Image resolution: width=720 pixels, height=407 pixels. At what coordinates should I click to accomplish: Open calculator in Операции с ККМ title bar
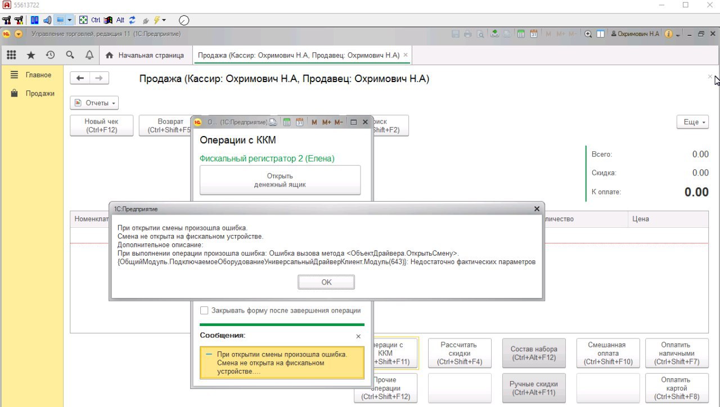[x=287, y=122]
